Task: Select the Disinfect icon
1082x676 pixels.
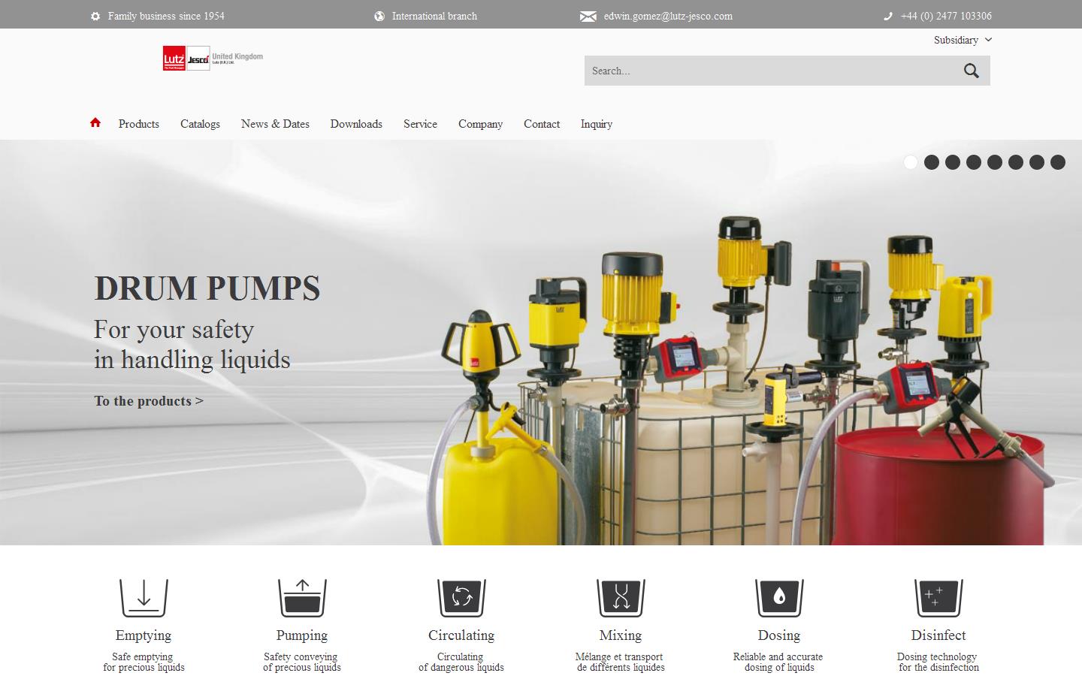Action: pos(938,596)
